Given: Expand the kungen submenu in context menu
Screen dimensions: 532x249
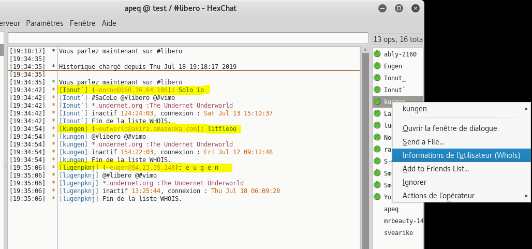Looking at the screenshot, I should point(462,109).
